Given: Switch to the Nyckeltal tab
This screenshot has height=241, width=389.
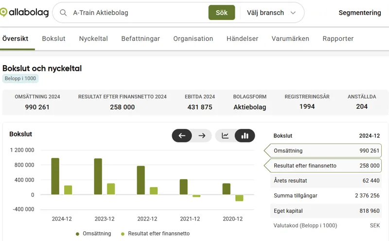Looking at the screenshot, I should [93, 38].
